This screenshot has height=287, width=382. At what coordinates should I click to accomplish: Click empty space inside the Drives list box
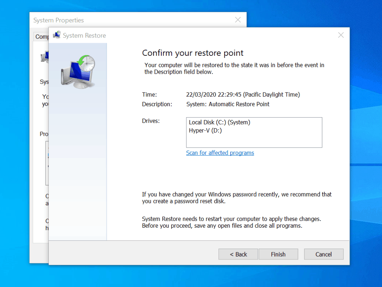[254, 141]
